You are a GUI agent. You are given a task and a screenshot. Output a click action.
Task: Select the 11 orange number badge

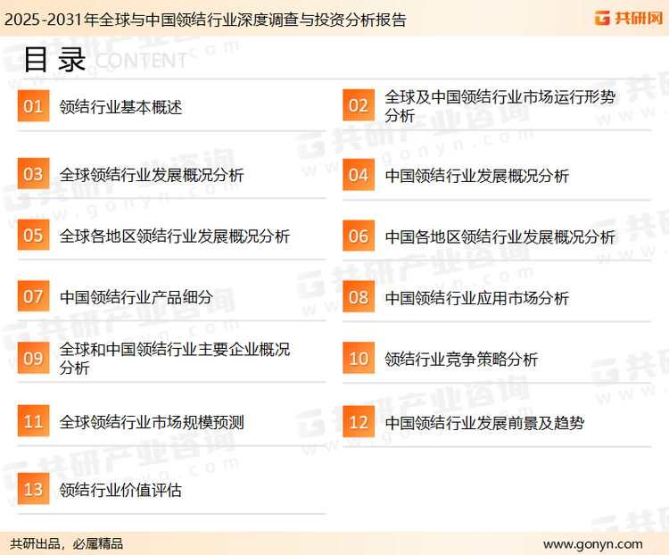coord(33,422)
